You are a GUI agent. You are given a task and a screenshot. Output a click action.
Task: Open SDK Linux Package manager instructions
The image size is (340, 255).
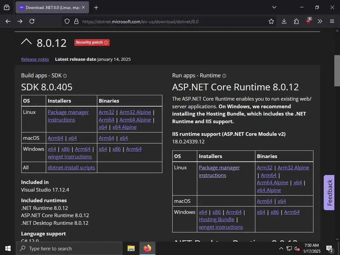click(68, 116)
